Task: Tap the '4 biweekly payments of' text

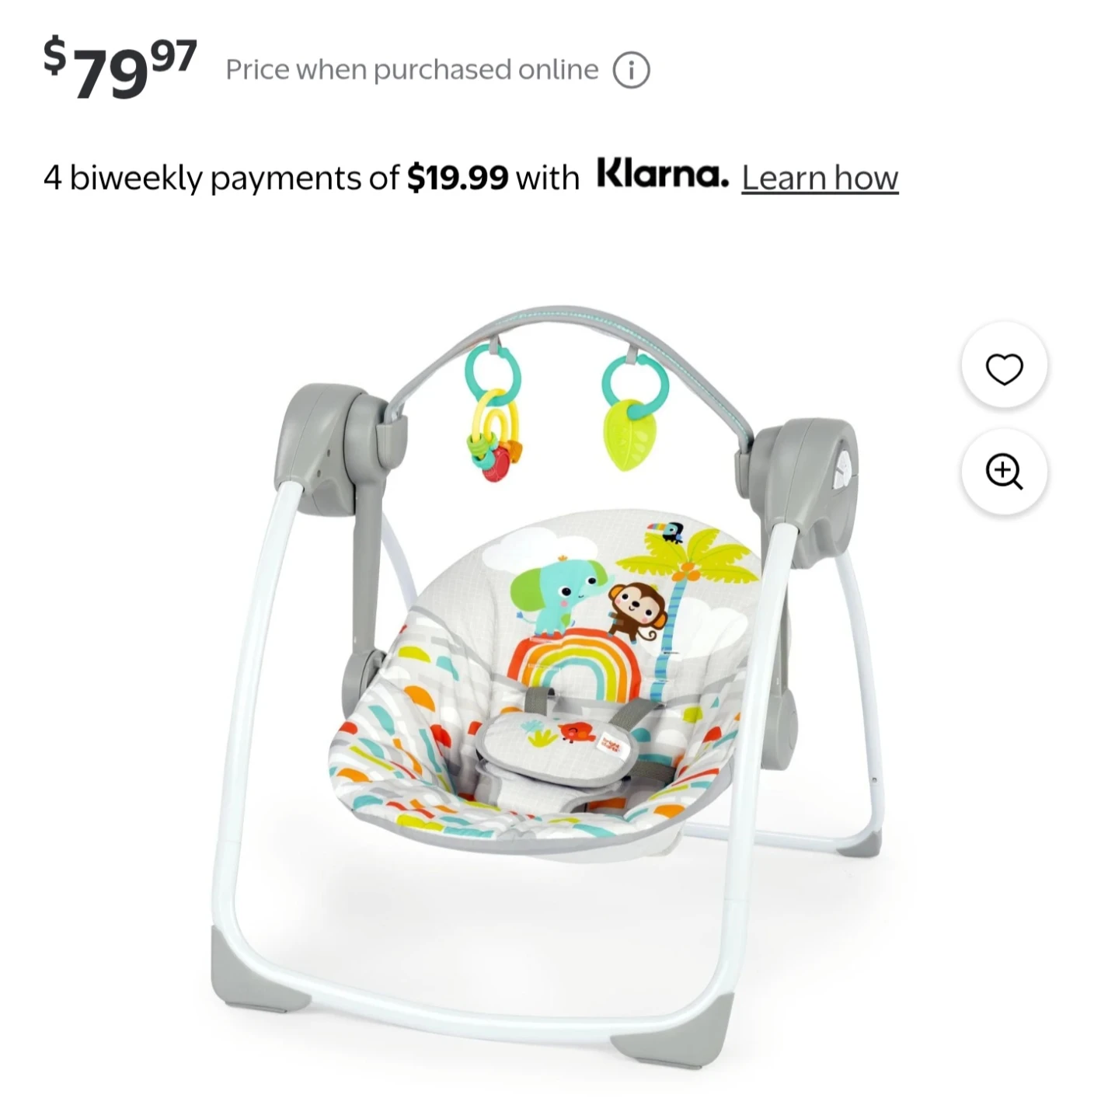Action: pos(221,178)
